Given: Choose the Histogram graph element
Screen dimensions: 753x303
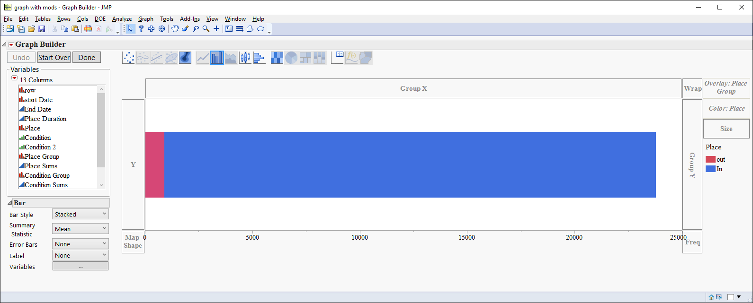Looking at the screenshot, I should pyautogui.click(x=260, y=58).
